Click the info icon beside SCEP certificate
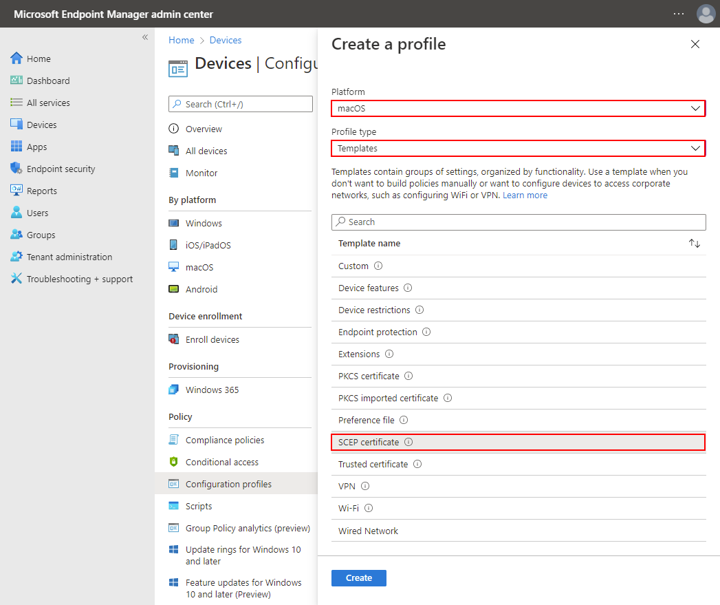 point(408,442)
